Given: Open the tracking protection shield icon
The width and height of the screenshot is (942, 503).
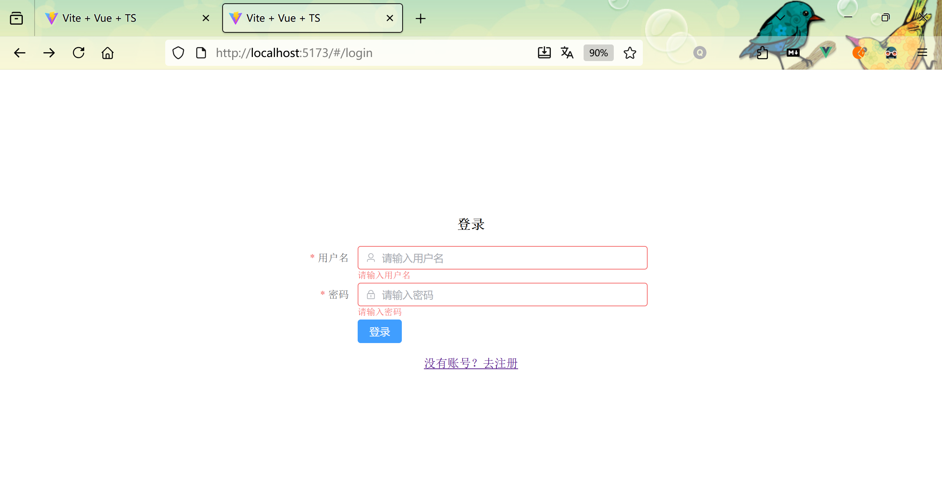Looking at the screenshot, I should tap(178, 53).
